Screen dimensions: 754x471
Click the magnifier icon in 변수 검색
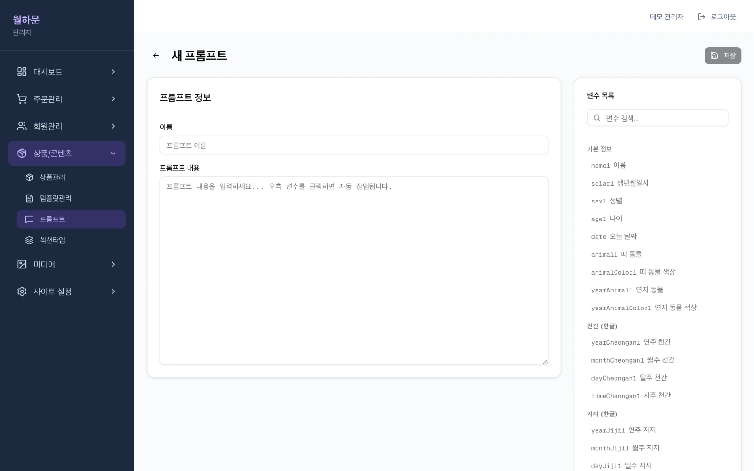tap(597, 118)
